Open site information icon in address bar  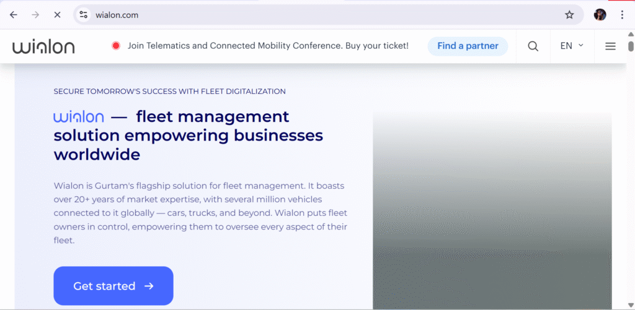coord(84,15)
